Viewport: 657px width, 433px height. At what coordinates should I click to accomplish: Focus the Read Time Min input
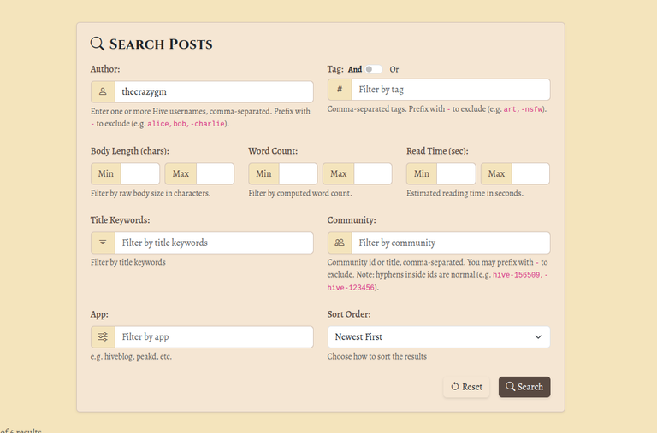click(x=456, y=173)
